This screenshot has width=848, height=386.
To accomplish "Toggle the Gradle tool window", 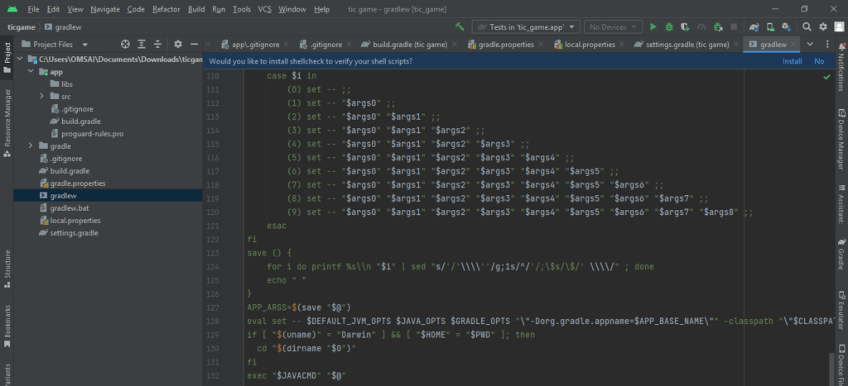I will (841, 255).
